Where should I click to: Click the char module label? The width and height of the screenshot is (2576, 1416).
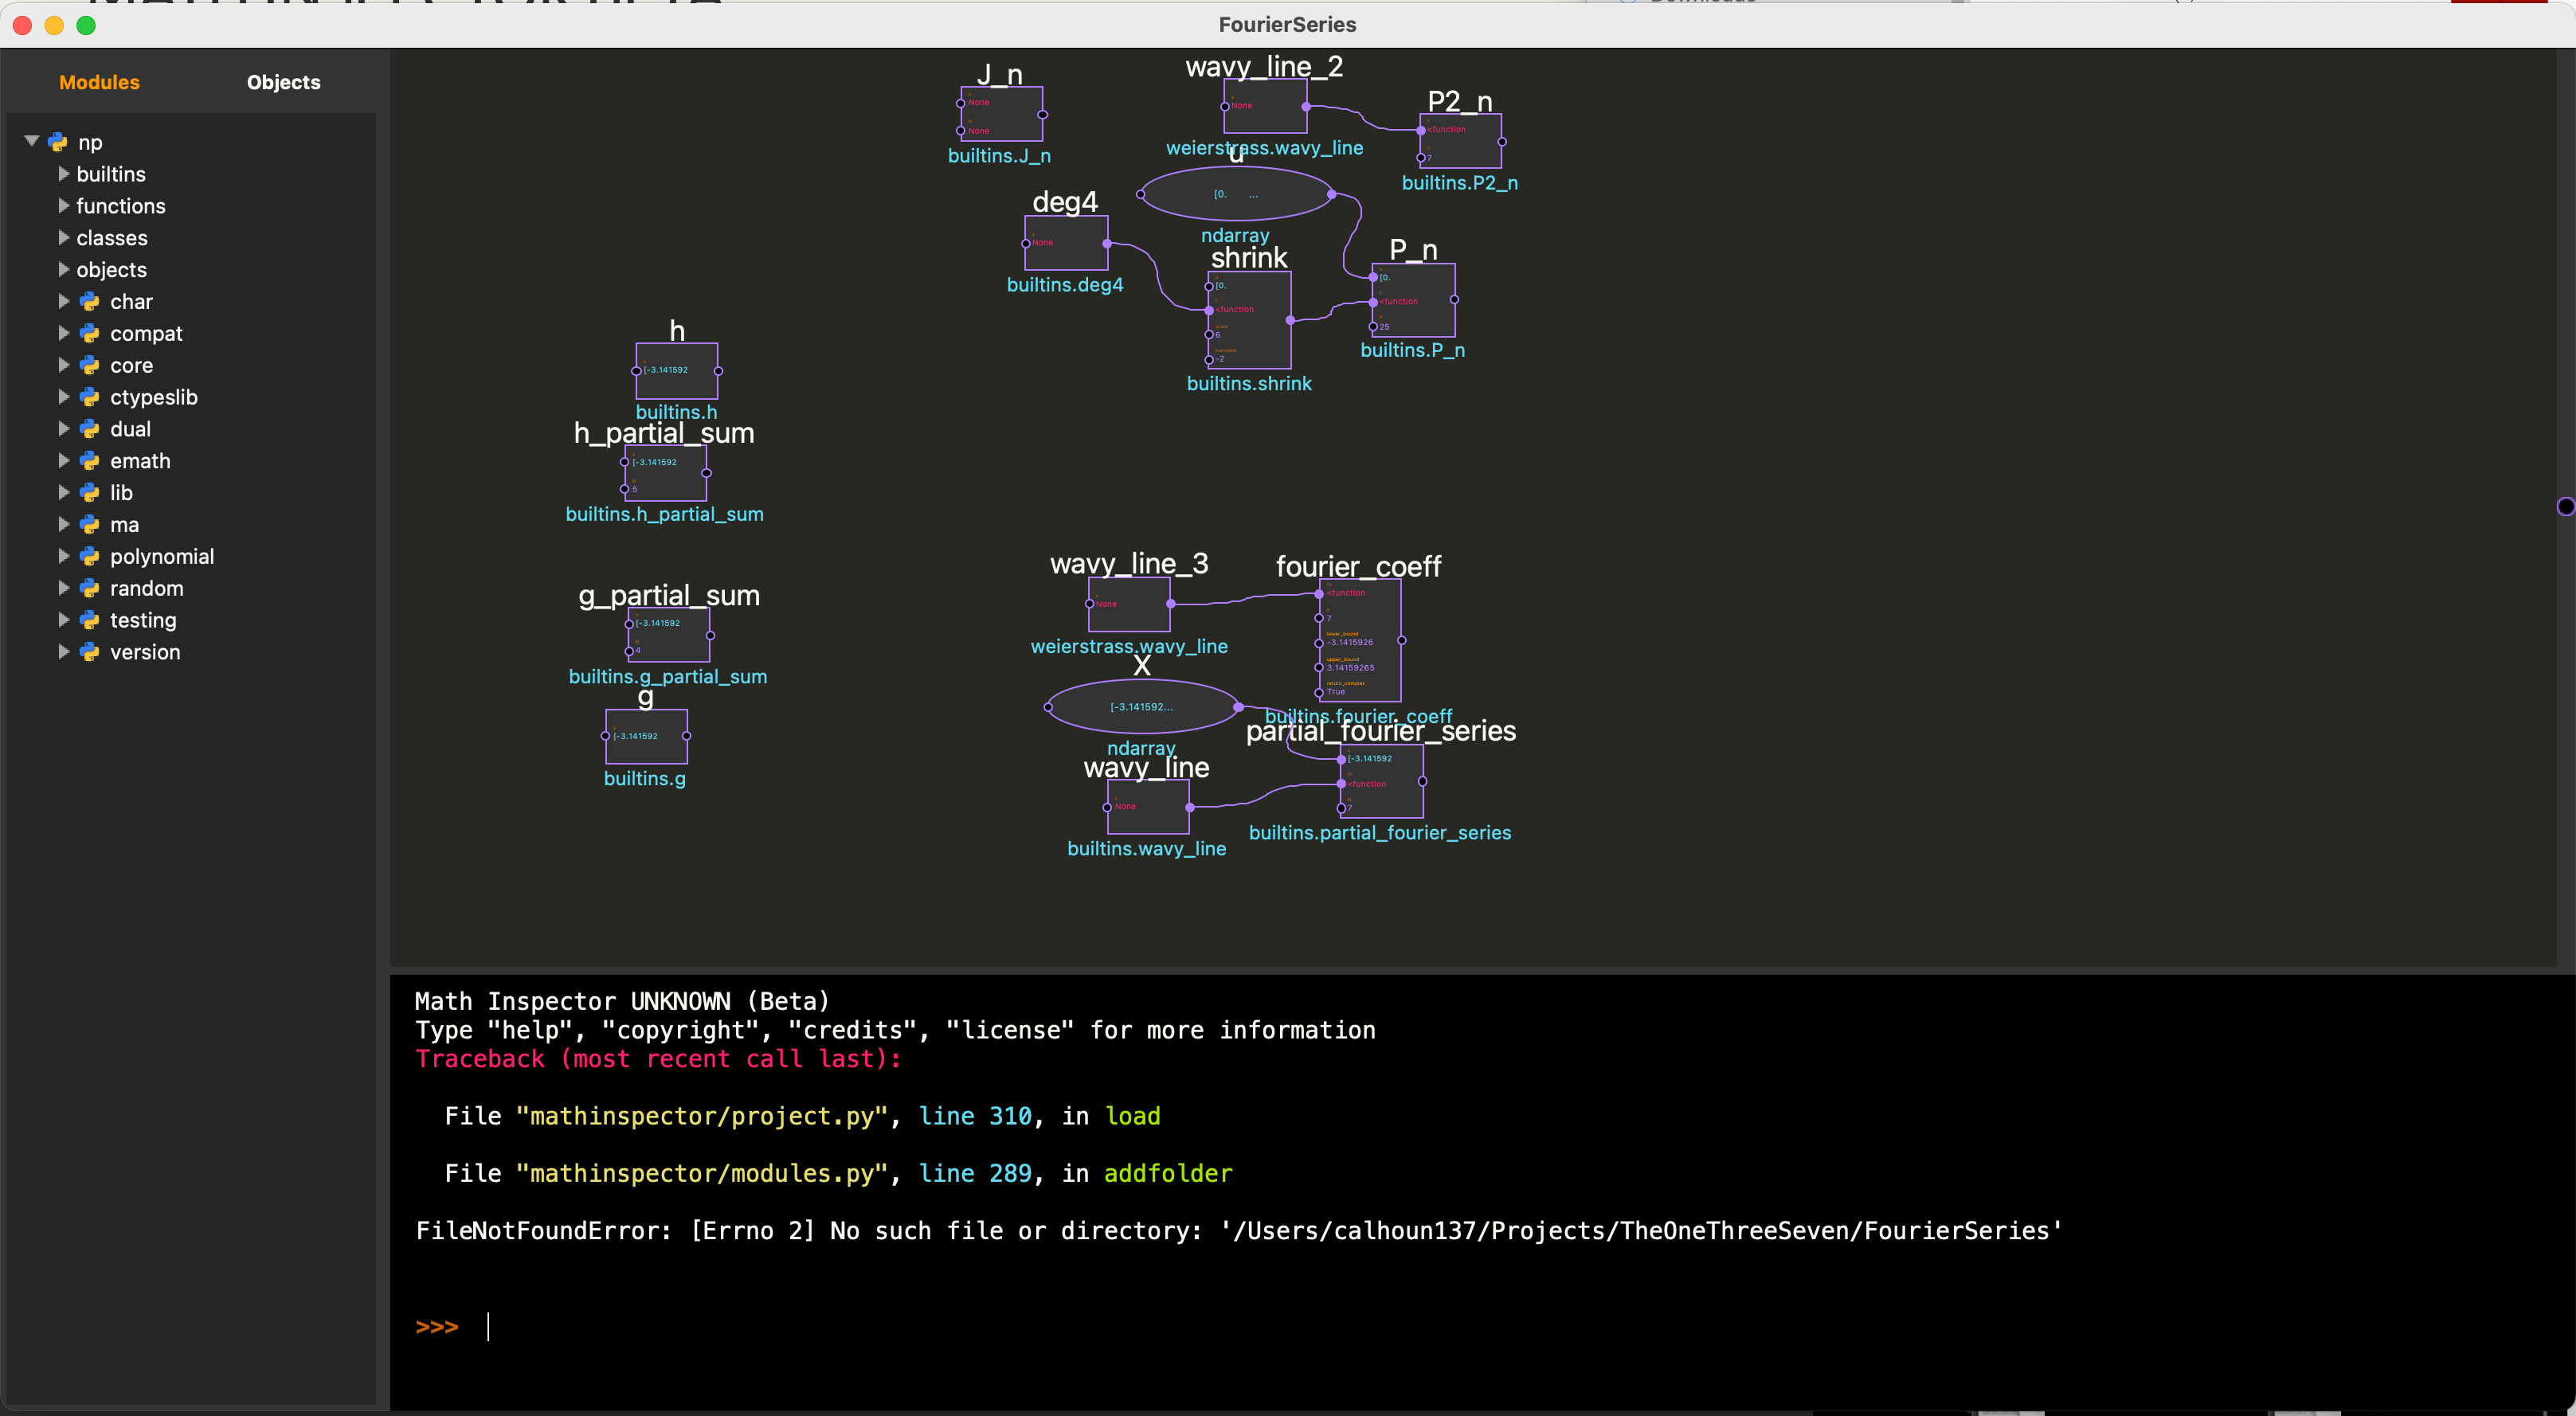[131, 301]
